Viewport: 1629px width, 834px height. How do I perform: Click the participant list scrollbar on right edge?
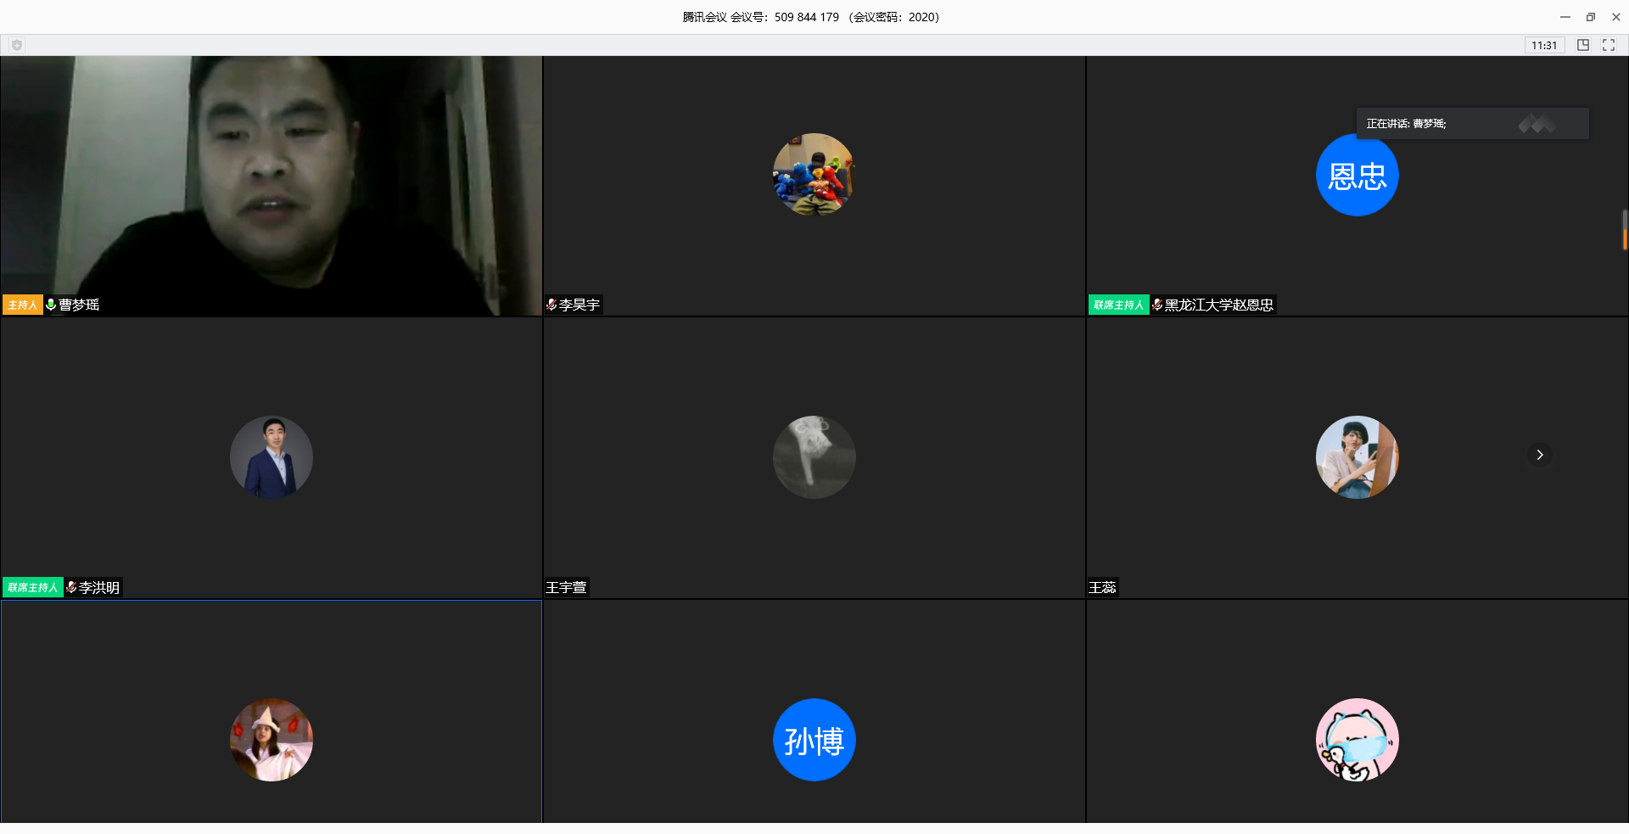(x=1624, y=229)
